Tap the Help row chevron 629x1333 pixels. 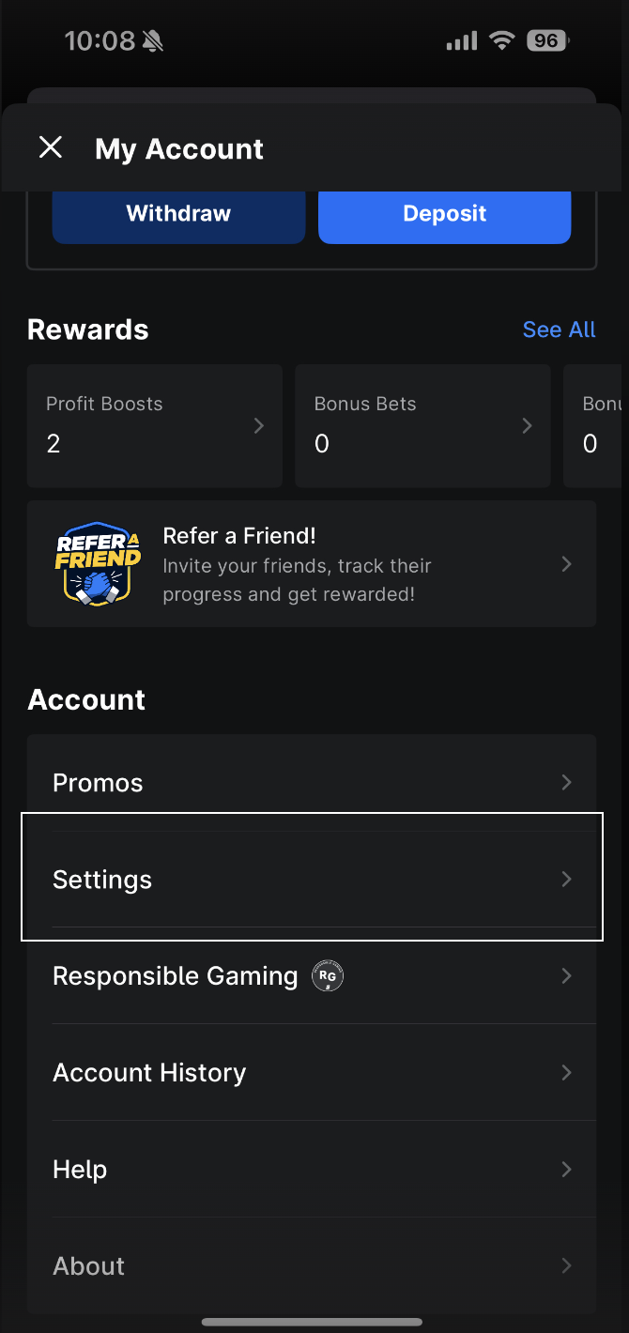566,1169
